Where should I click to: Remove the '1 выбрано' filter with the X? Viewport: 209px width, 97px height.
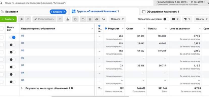64,12
